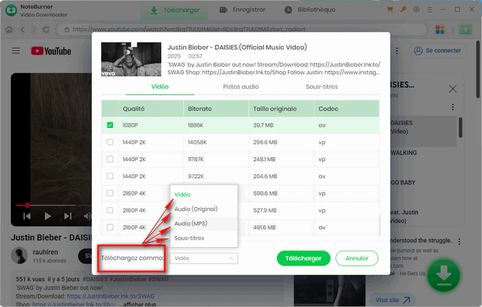The height and width of the screenshot is (307, 482).
Task: Select the WALKING playlist item
Action: click(x=404, y=153)
